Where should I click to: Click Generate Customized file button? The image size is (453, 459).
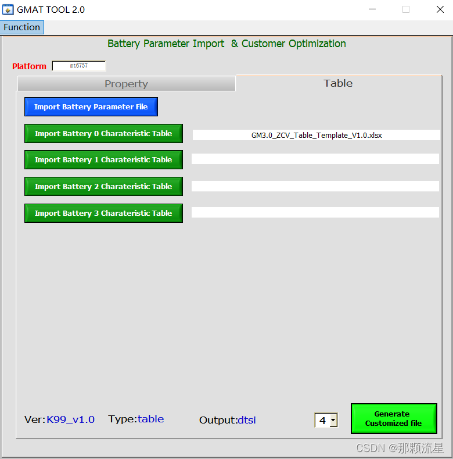[394, 419]
